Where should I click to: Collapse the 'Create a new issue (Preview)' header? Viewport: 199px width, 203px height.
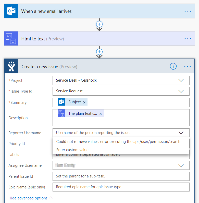tap(99, 66)
